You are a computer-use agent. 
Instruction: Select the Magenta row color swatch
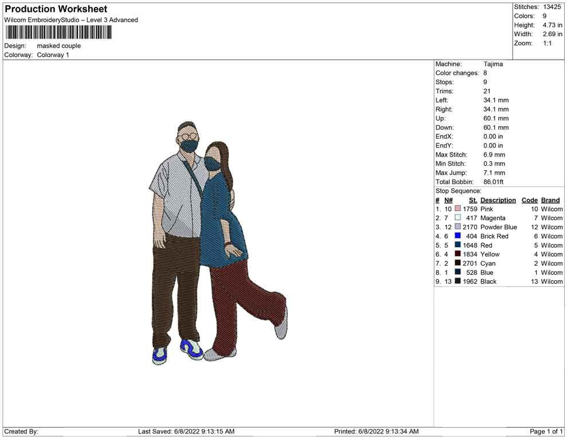click(458, 218)
